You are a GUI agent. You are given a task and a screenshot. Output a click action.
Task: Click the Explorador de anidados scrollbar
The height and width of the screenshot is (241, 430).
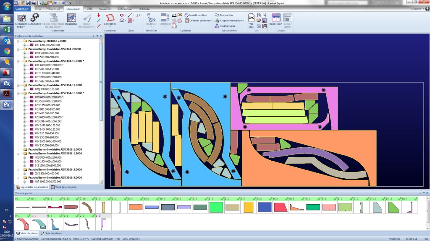101,82
